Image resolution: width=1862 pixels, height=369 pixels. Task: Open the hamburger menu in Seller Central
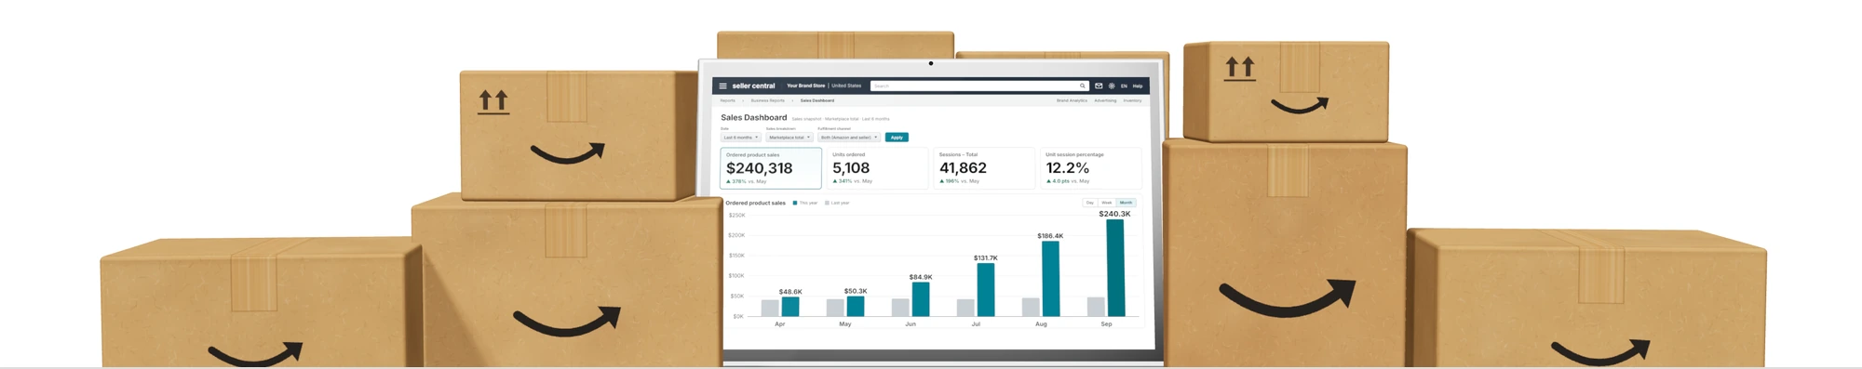(x=722, y=86)
